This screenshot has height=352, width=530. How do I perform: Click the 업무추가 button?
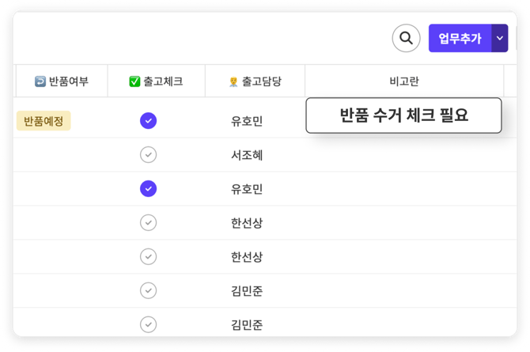pyautogui.click(x=460, y=38)
